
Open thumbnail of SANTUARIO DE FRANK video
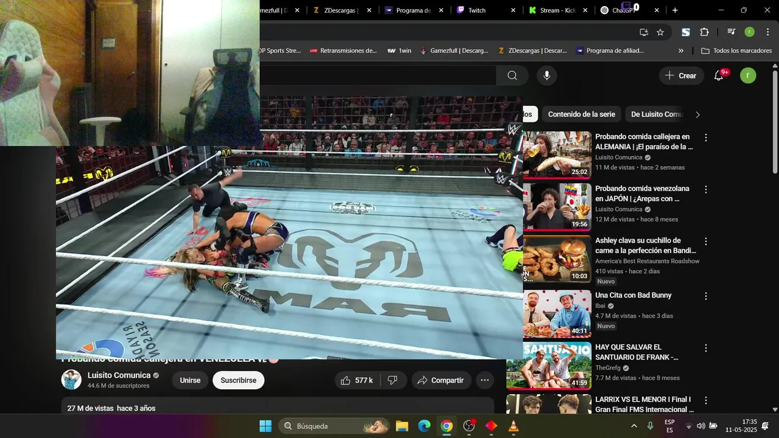click(x=548, y=365)
